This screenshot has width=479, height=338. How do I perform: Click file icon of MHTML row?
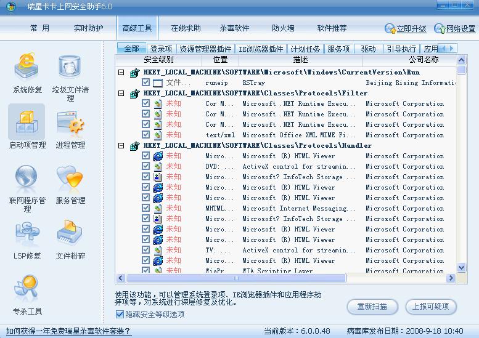point(158,208)
